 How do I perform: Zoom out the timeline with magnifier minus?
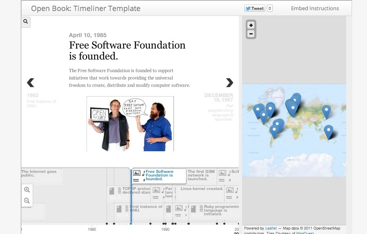(27, 201)
